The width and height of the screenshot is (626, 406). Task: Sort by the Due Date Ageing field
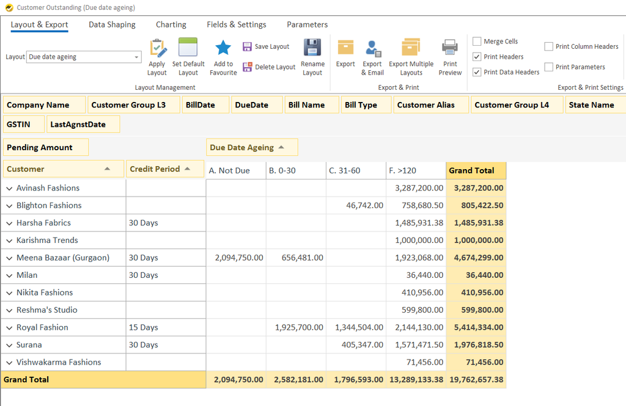252,147
